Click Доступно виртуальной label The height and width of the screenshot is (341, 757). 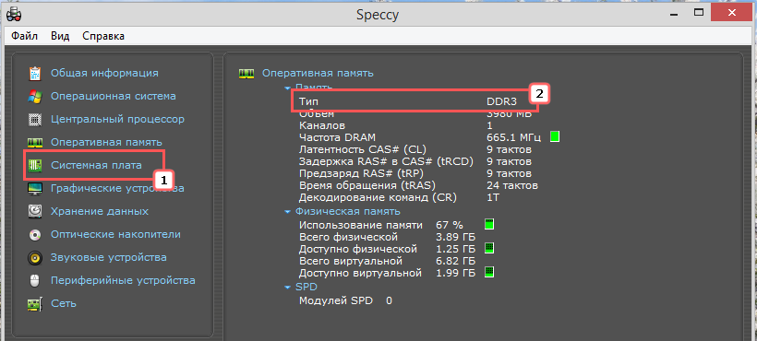360,273
